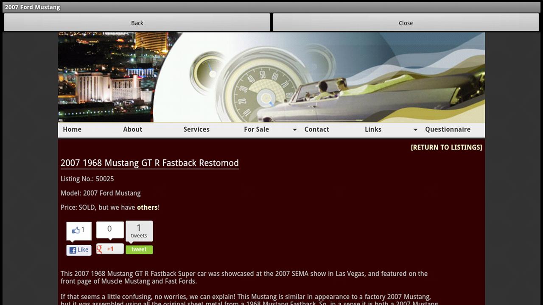This screenshot has width=543, height=305.
Task: Click the tweets count bubble showing 1
Action: click(x=139, y=231)
